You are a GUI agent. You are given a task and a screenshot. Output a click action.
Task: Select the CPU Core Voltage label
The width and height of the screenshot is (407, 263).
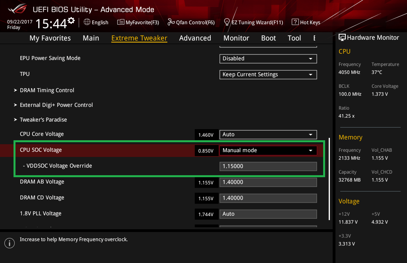tap(42, 134)
